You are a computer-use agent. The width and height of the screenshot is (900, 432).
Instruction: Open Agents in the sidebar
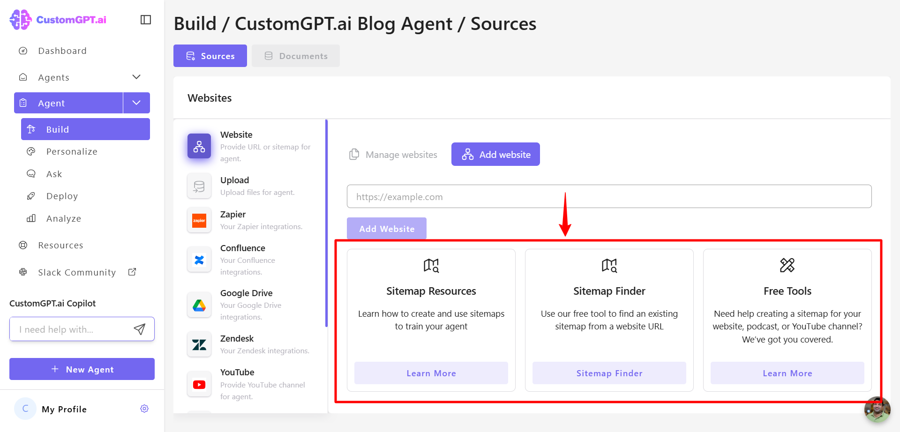coord(53,77)
